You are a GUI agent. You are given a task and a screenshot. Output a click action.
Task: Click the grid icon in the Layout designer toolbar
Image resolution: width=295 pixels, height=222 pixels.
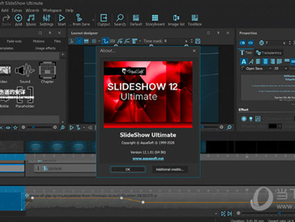pyautogui.click(x=94, y=41)
